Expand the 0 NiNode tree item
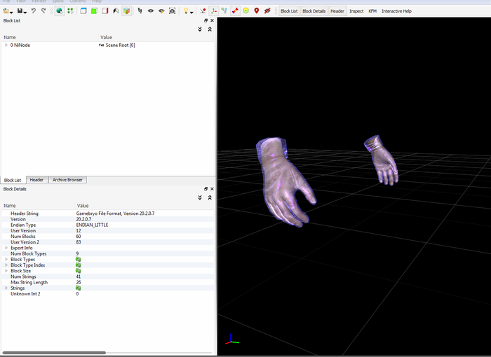This screenshot has height=357, width=491. click(x=6, y=45)
